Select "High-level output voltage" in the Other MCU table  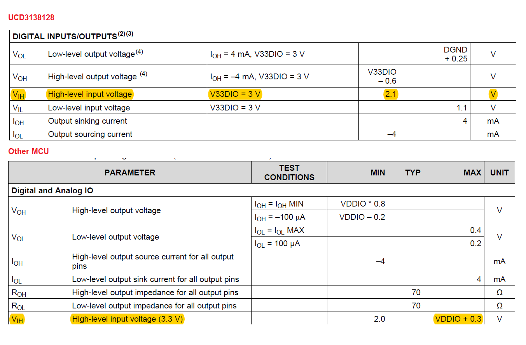point(116,210)
